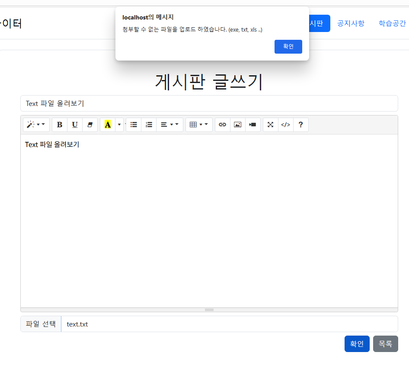409x365 pixels.
Task: Click the insert picture icon
Action: pyautogui.click(x=238, y=125)
